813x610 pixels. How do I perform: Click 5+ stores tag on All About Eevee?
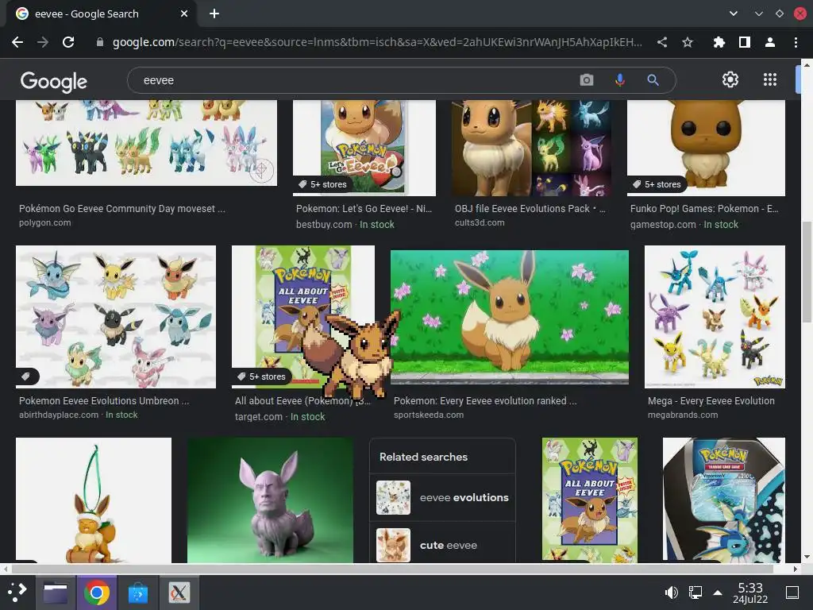click(262, 376)
